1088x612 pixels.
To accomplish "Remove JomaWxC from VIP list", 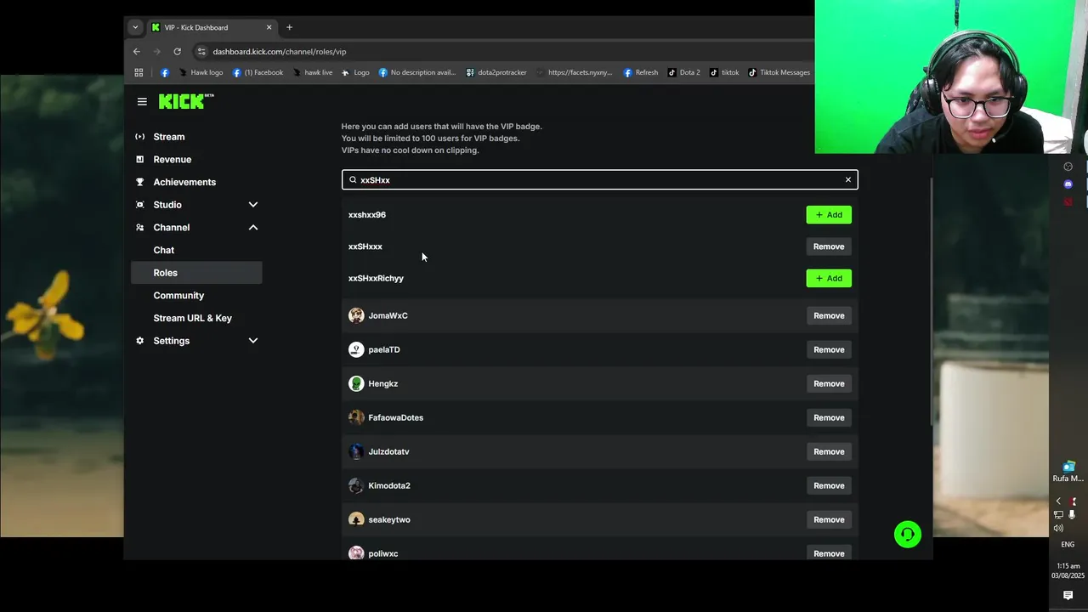I will [829, 315].
